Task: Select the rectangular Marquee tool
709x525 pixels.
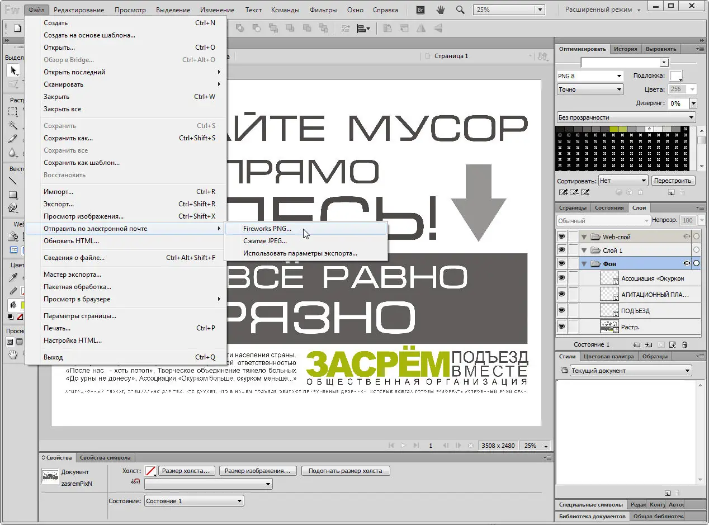Action: [12, 112]
